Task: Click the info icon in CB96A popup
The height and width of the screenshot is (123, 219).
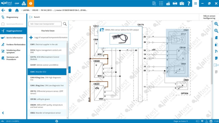Action: tap(102, 30)
